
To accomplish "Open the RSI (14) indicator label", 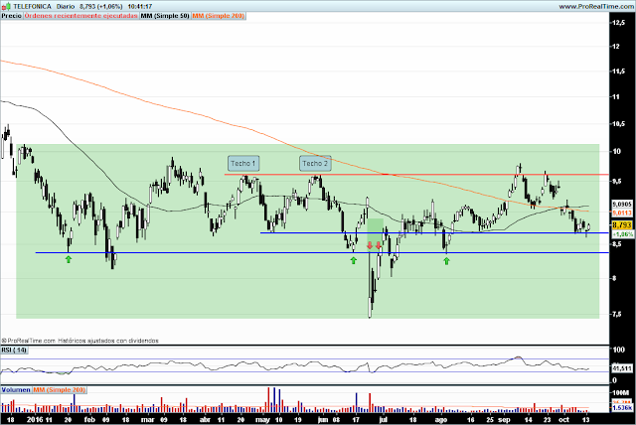I will [14, 351].
